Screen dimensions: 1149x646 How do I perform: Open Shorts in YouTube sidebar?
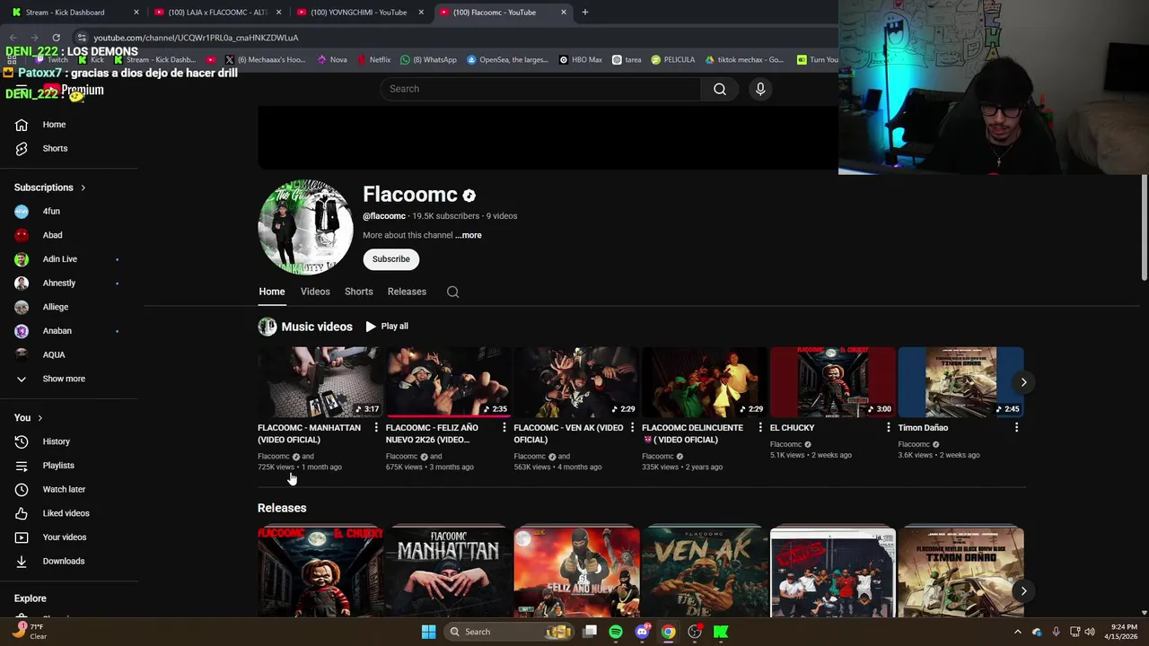[x=54, y=148]
